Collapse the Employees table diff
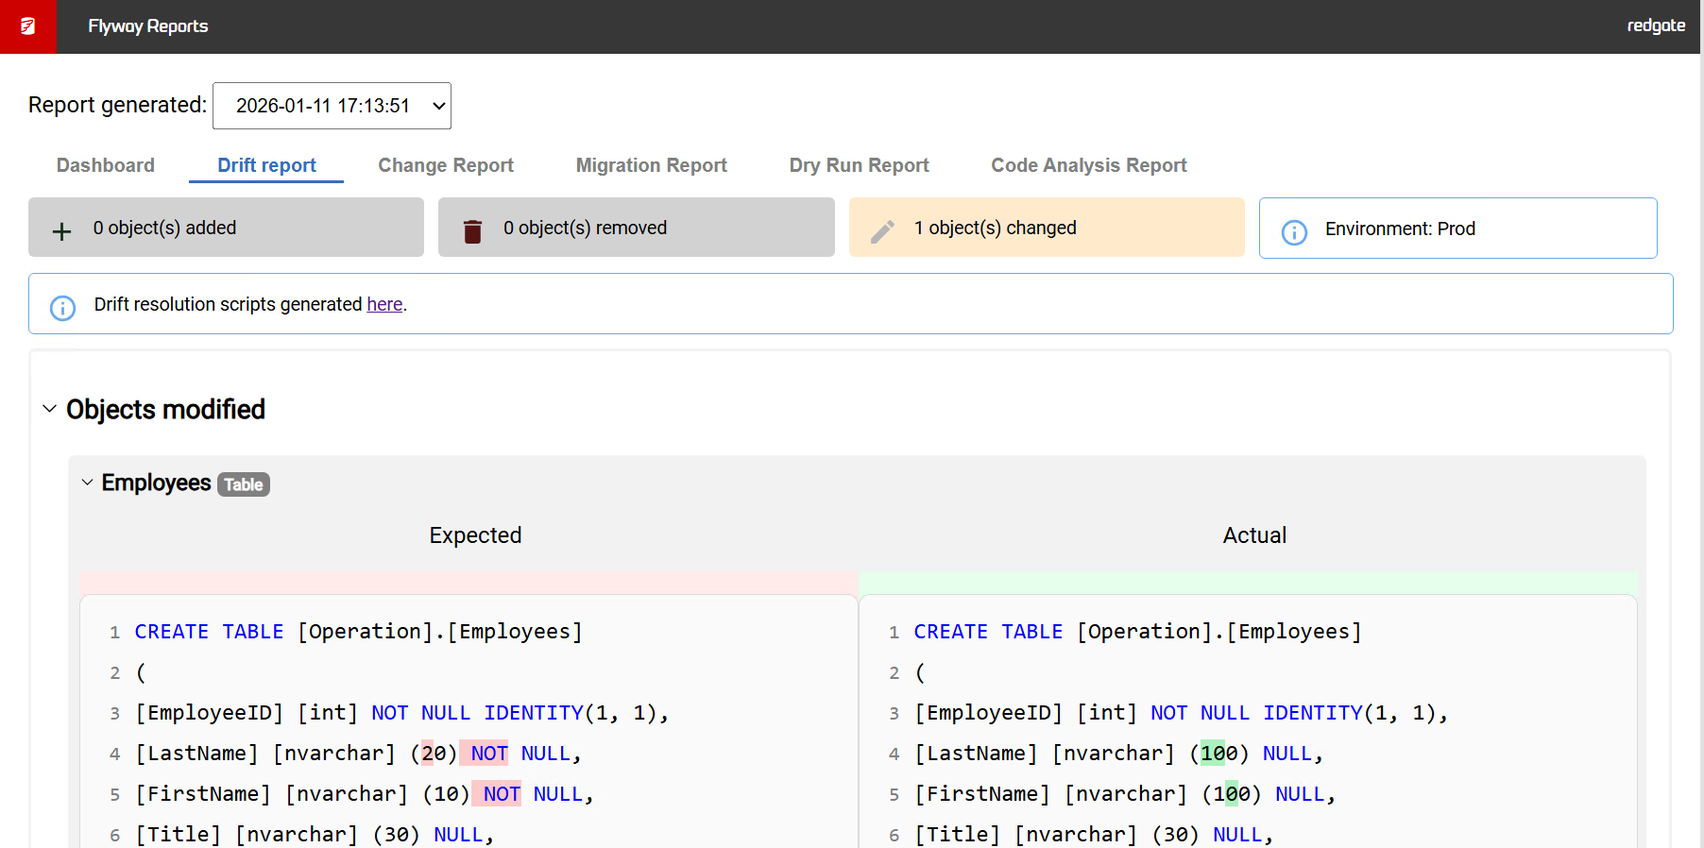Image resolution: width=1704 pixels, height=848 pixels. (x=88, y=483)
